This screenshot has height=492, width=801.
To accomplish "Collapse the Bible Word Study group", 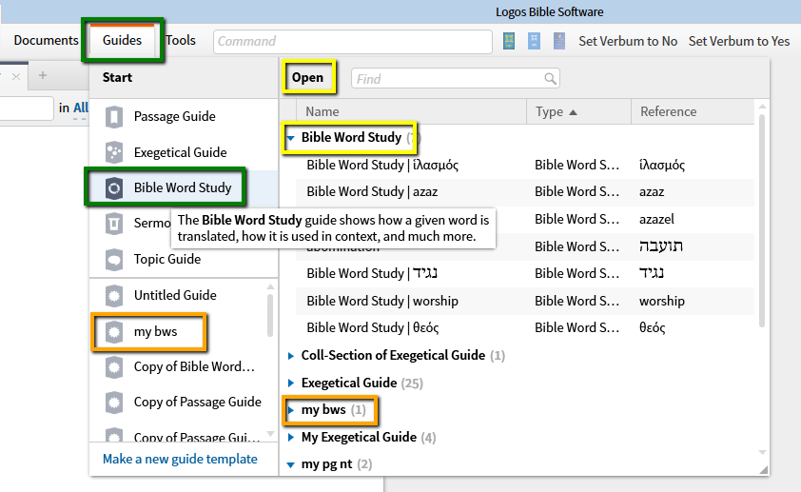I will [291, 138].
